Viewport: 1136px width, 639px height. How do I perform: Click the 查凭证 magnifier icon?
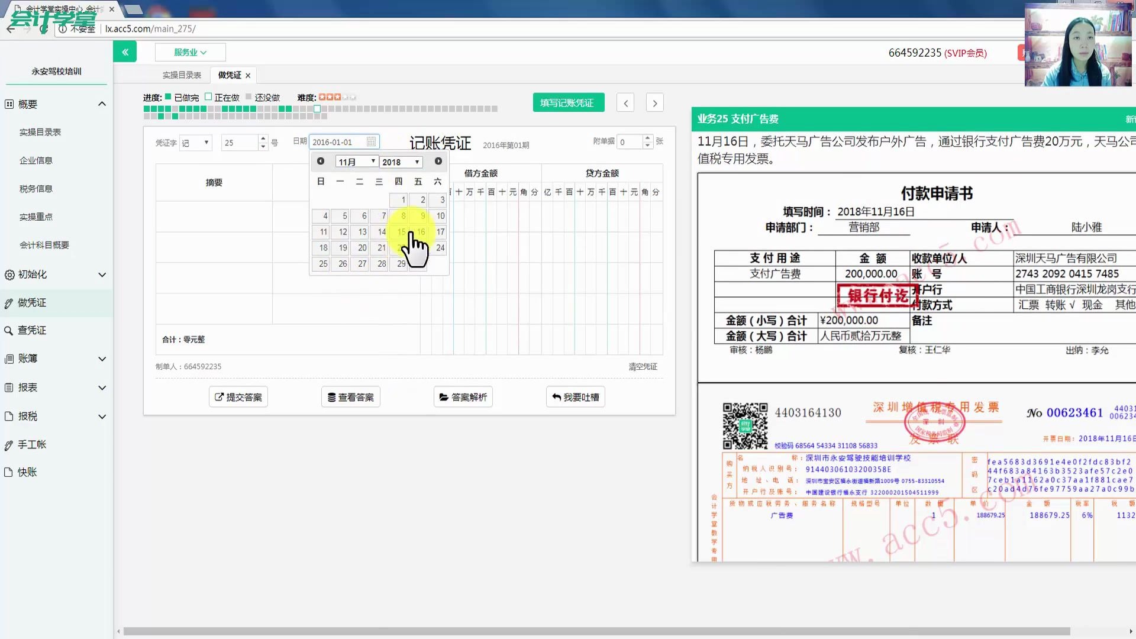(8, 330)
